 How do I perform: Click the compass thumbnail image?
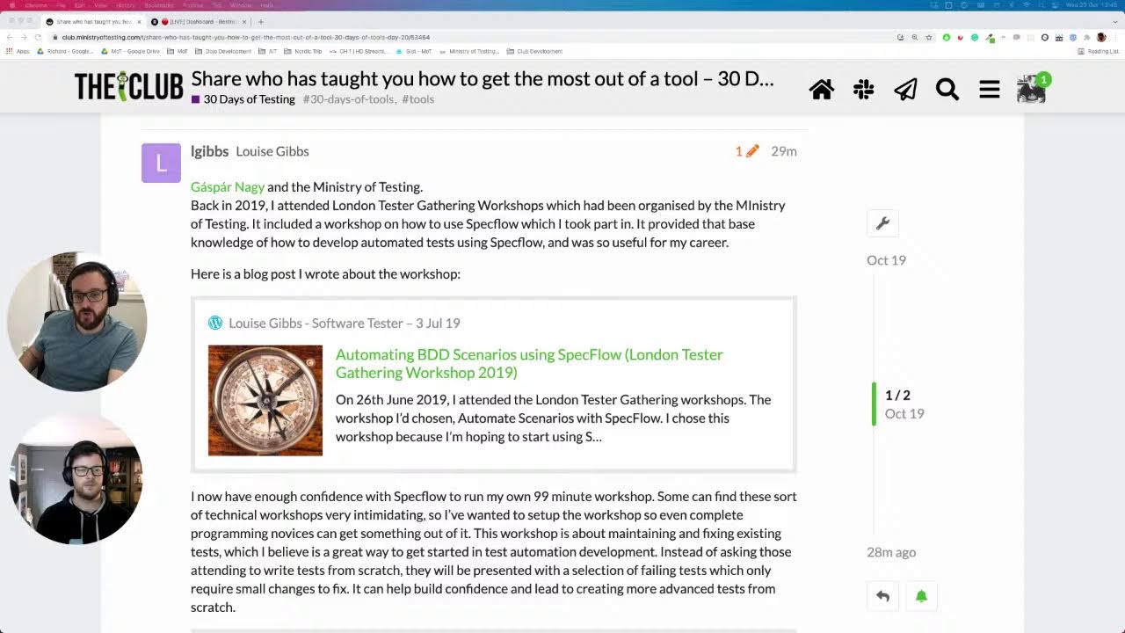point(265,400)
